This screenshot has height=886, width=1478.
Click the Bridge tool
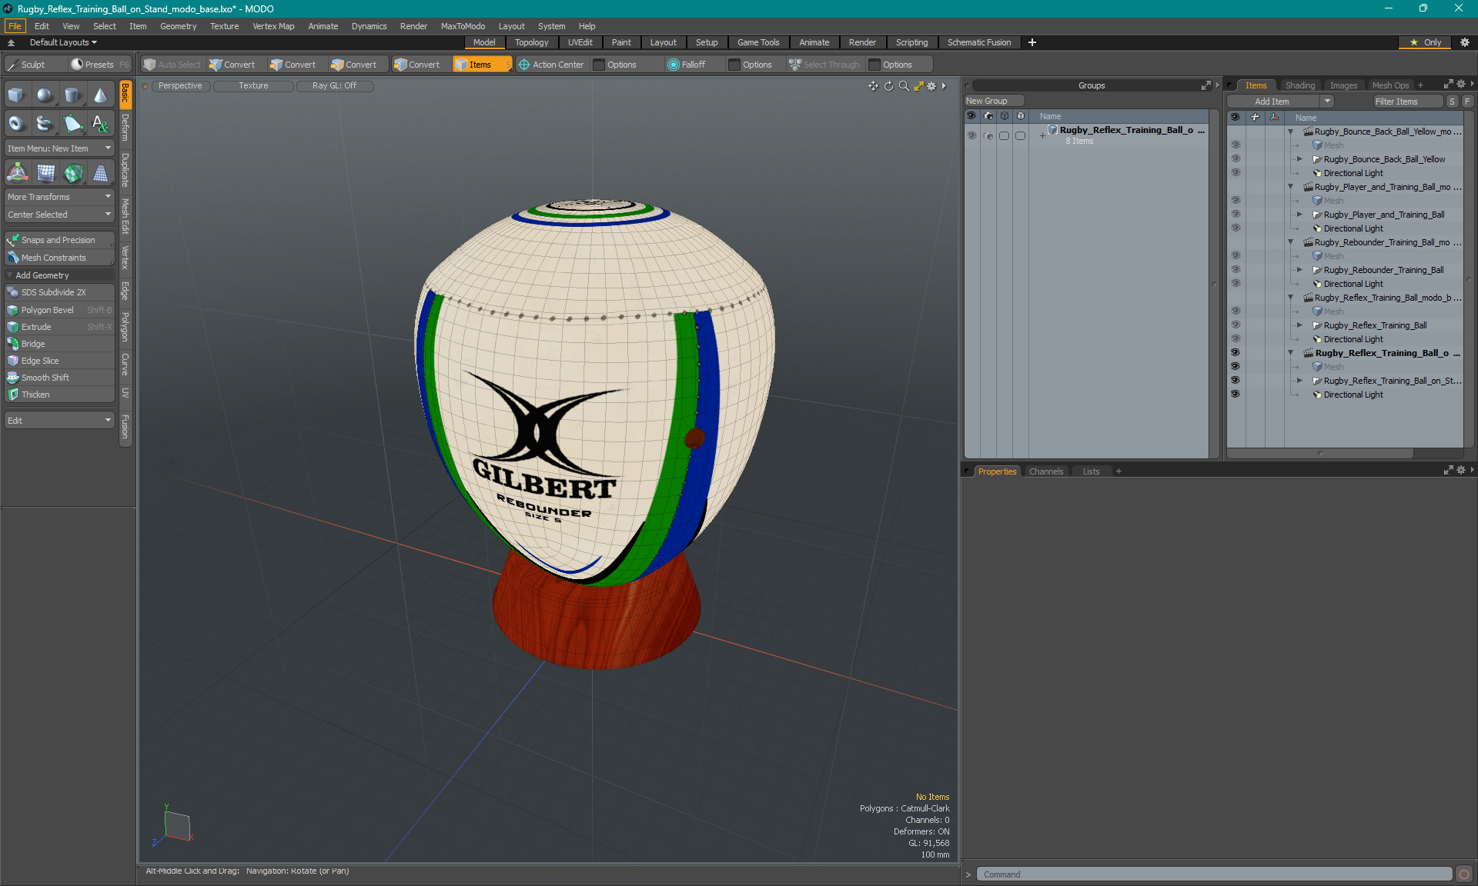[59, 344]
